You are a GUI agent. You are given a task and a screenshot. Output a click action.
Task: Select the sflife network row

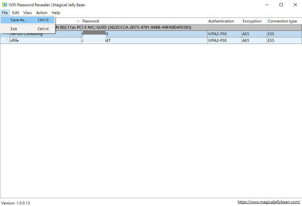point(151,41)
